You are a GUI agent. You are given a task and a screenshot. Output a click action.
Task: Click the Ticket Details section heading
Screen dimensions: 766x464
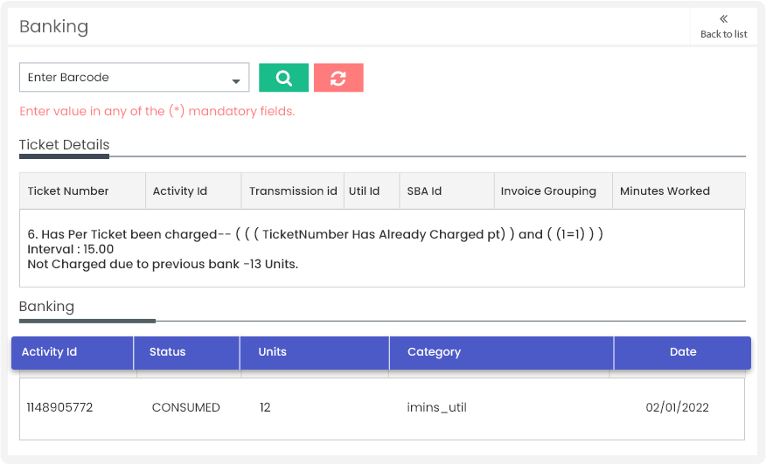click(64, 144)
